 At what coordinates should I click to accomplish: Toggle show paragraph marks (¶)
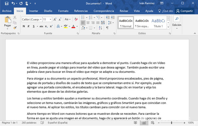[x=107, y=28]
